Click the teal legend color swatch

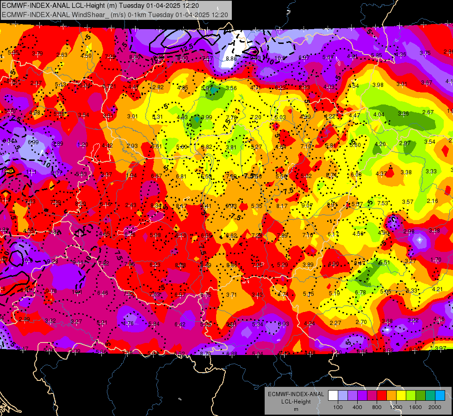point(430,395)
